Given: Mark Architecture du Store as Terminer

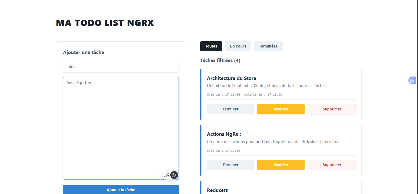Looking at the screenshot, I should (230, 109).
